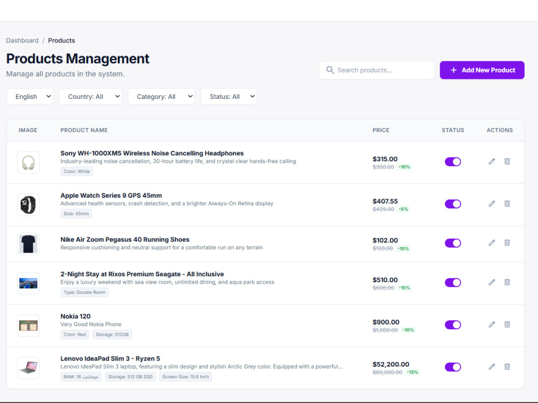Edit the Sony WH-1000XM5 headphones product
Image resolution: width=538 pixels, height=403 pixels.
pos(492,161)
